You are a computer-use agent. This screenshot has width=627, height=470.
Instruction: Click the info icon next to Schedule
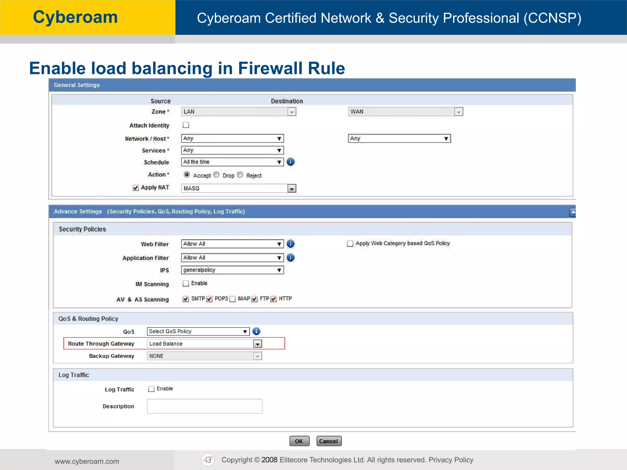point(291,162)
